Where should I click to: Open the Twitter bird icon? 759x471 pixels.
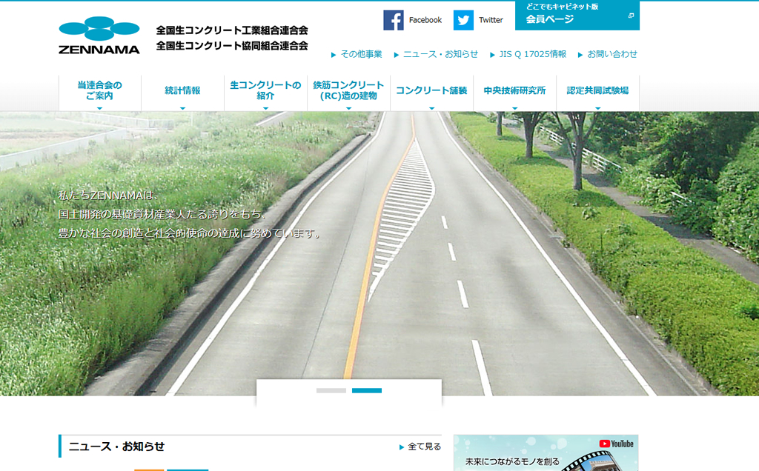pyautogui.click(x=463, y=20)
